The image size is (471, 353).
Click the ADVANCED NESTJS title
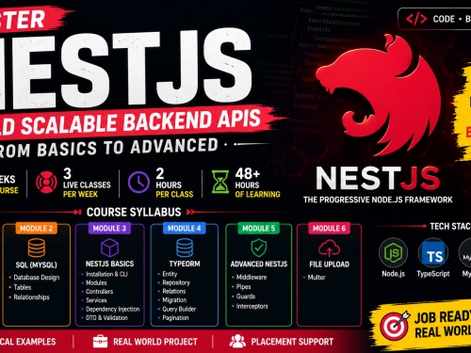pyautogui.click(x=259, y=264)
